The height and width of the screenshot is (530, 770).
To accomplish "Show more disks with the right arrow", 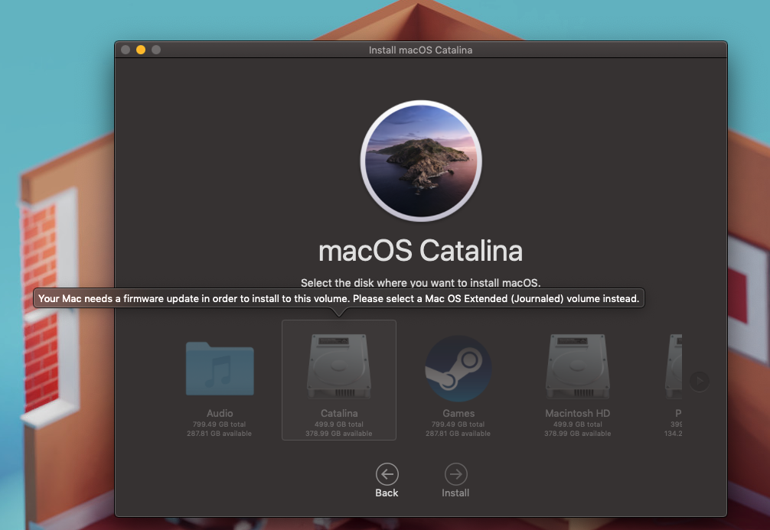I will click(x=700, y=381).
